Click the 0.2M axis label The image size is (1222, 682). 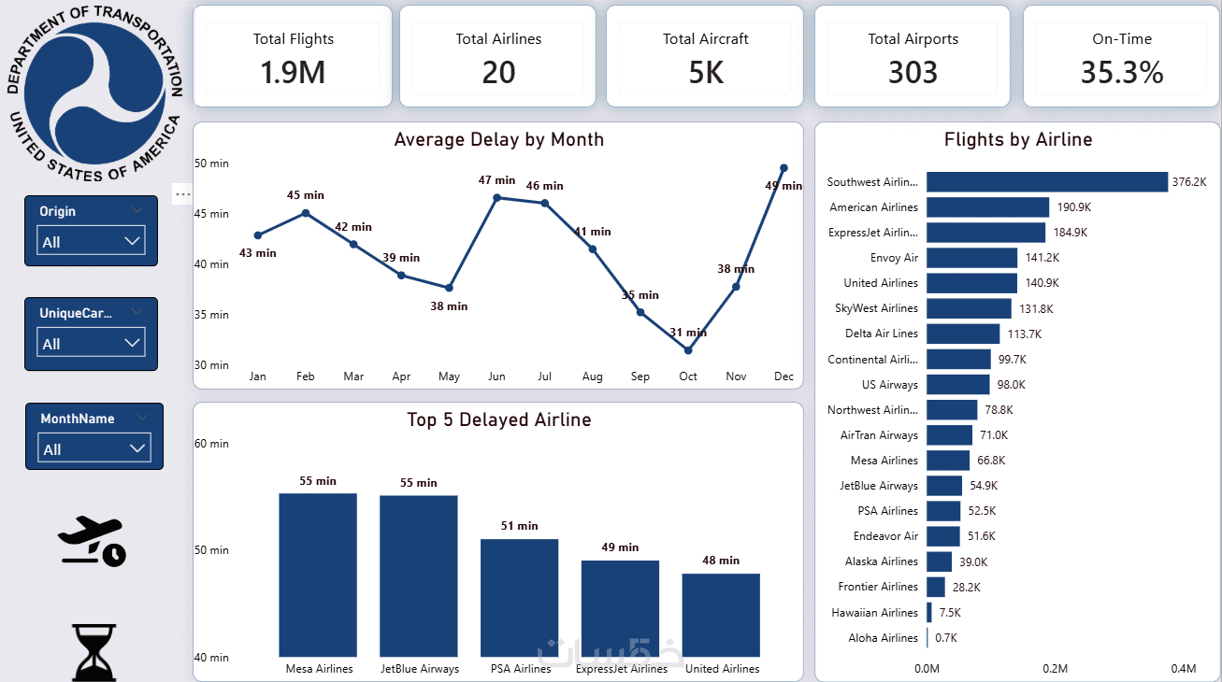click(1056, 668)
